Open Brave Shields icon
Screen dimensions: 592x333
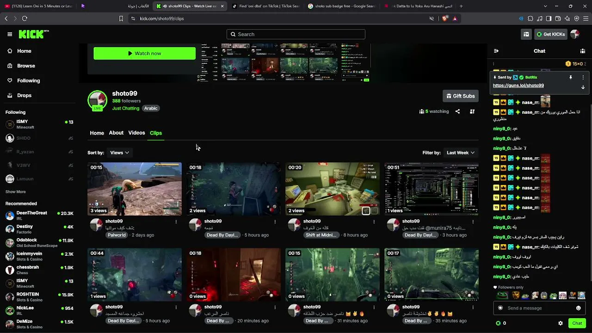(444, 18)
